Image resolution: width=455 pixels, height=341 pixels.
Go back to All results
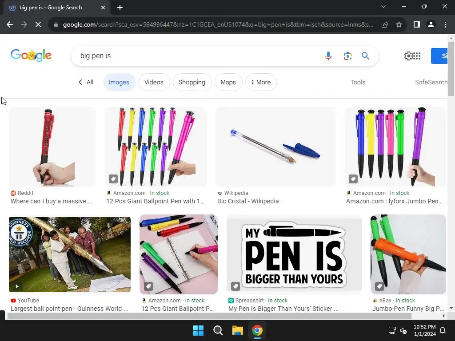[86, 82]
